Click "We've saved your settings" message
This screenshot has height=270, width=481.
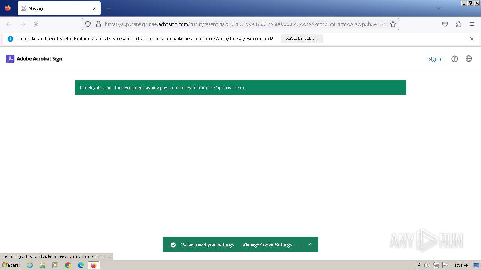click(x=207, y=244)
